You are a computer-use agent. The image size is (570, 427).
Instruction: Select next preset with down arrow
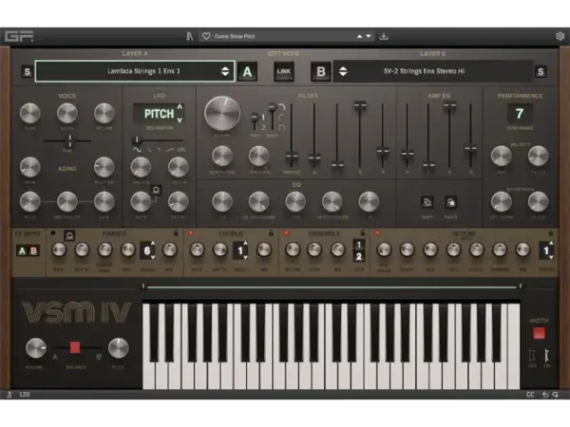[369, 36]
